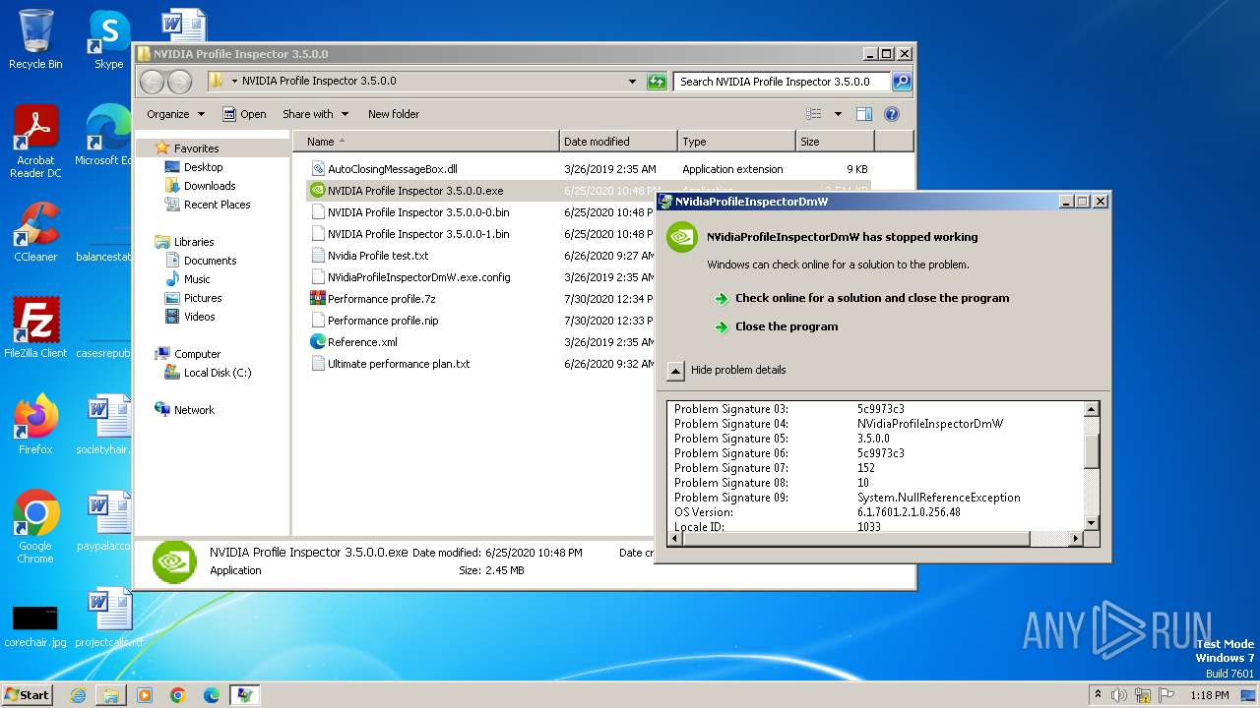Click the search magnifier icon
The width and height of the screenshot is (1260, 708).
point(901,82)
